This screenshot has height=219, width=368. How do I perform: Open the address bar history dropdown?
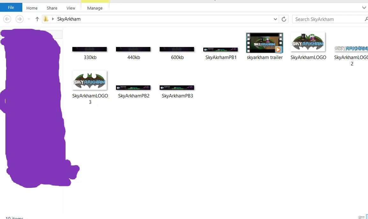click(275, 19)
